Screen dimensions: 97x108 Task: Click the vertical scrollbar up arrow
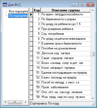coord(93,10)
